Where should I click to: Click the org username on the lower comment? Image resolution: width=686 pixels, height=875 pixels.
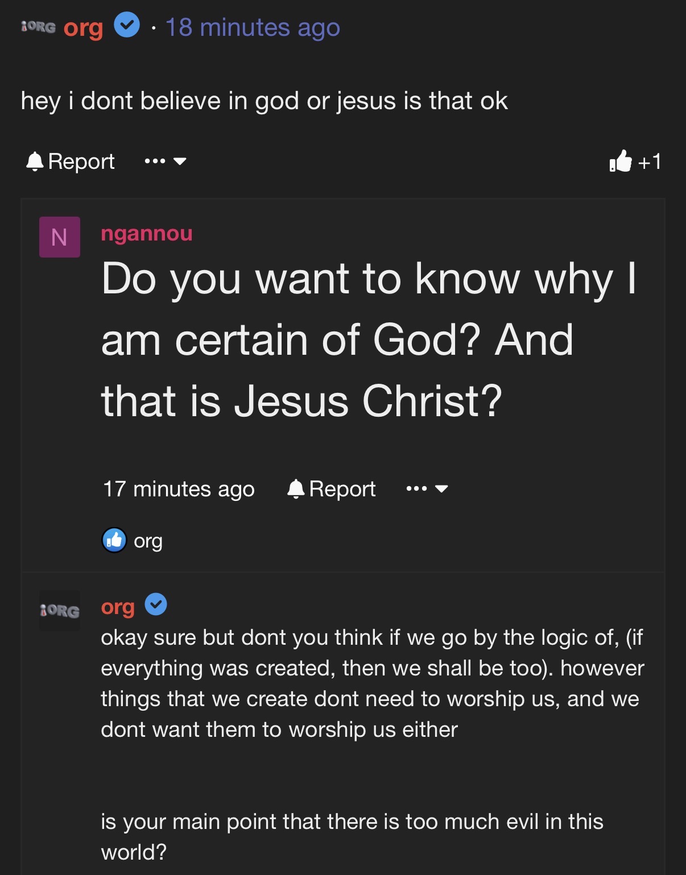click(x=118, y=607)
